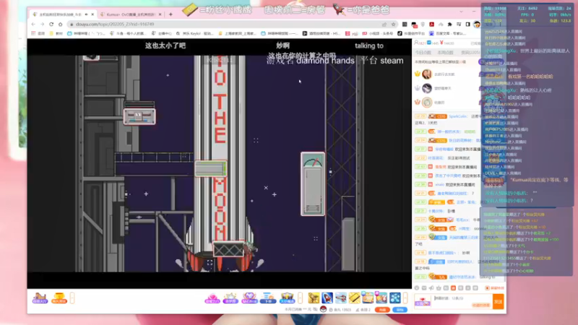Open the apps grid in bookmarks bar
Viewport: 578px width, 325px height.
33,33
